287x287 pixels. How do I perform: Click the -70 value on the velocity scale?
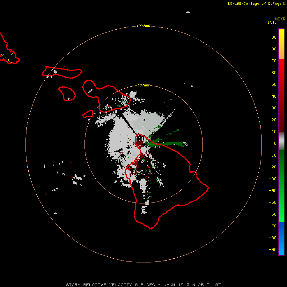273,226
